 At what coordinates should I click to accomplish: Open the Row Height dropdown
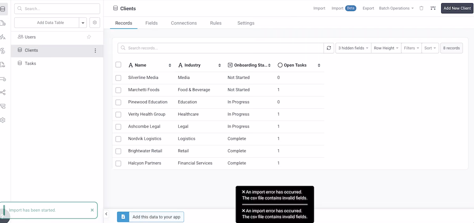(x=386, y=48)
